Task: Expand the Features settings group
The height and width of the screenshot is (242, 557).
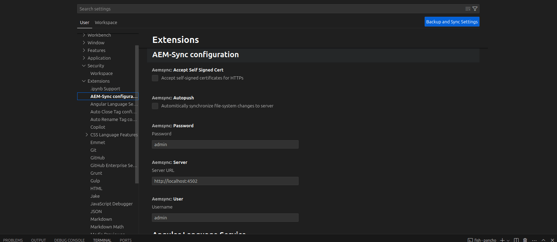Action: pyautogui.click(x=84, y=50)
